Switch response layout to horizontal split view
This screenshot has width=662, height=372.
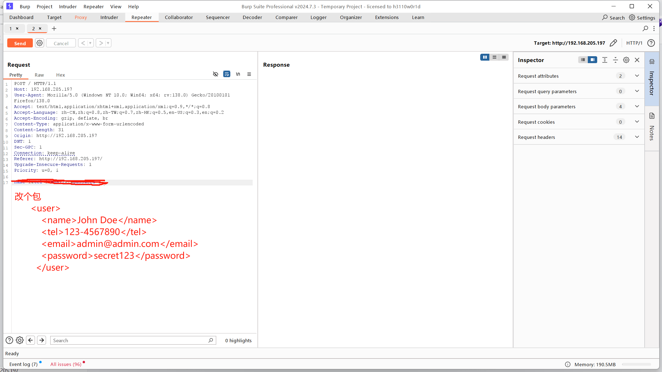[x=494, y=57]
